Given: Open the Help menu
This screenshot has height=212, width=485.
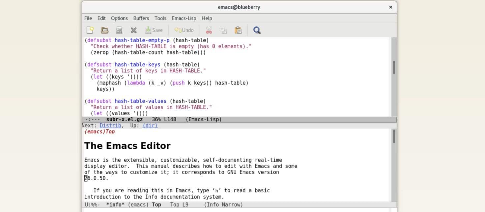Looking at the screenshot, I should point(207,18).
